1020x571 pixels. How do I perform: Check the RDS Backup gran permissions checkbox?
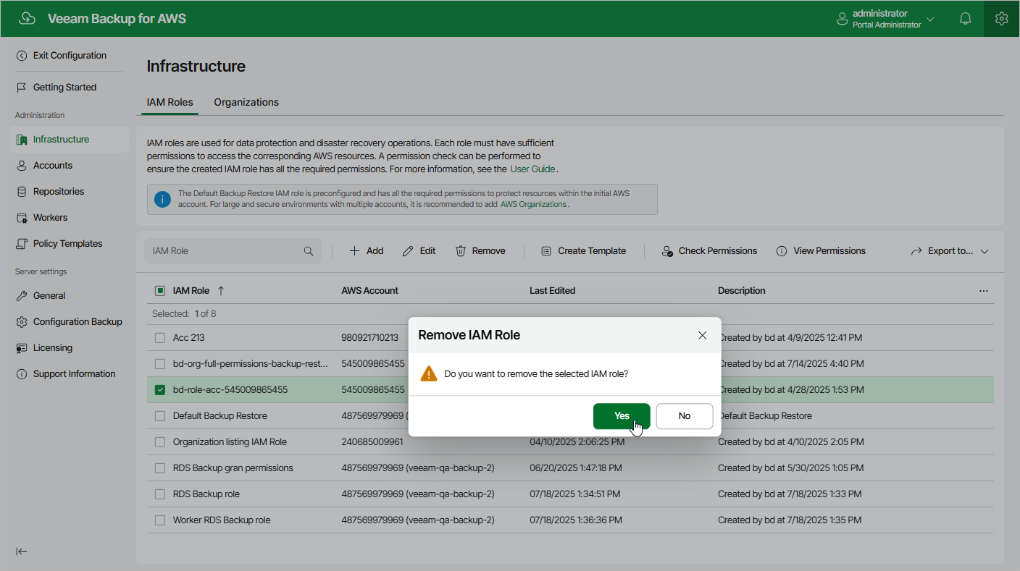coord(160,468)
